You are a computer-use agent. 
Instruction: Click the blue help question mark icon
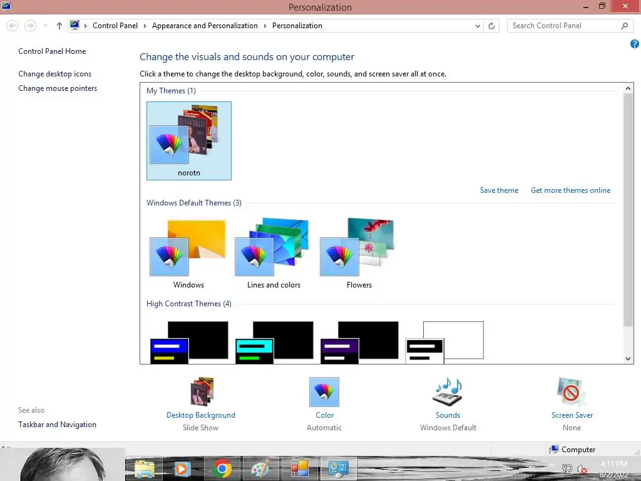pyautogui.click(x=634, y=44)
